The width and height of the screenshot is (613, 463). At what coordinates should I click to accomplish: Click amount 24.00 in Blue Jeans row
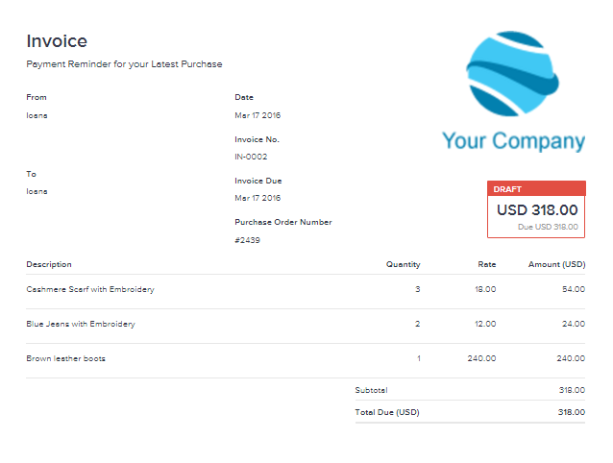574,324
